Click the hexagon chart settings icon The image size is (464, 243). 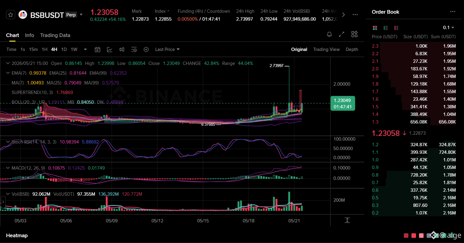click(x=146, y=49)
